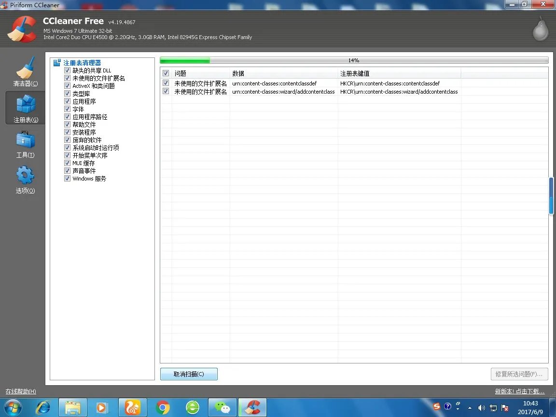
Task: Open WeChat from the taskbar
Action: tap(222, 408)
